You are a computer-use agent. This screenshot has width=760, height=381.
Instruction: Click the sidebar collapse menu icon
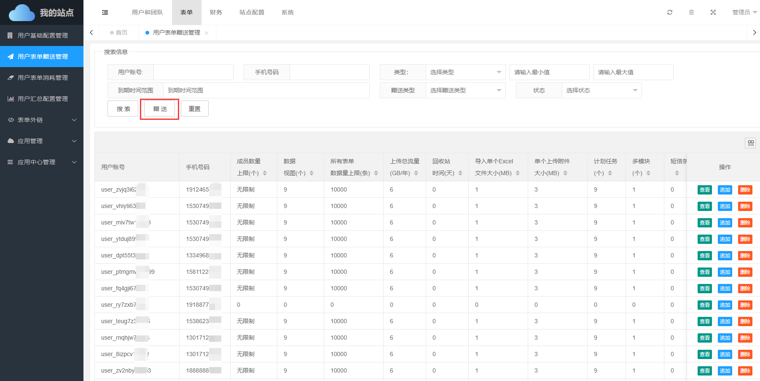[x=105, y=13]
